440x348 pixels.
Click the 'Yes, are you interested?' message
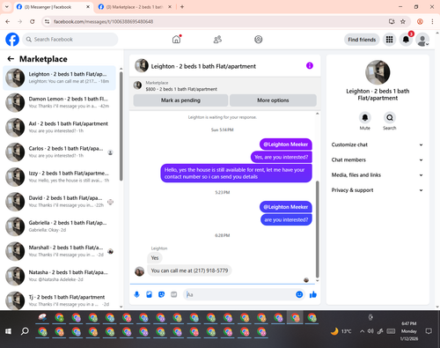[282, 157]
